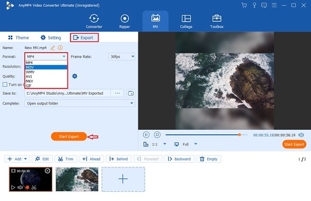This screenshot has height=201, width=311.
Task: Expand the Complete action dropdown
Action: coord(80,103)
